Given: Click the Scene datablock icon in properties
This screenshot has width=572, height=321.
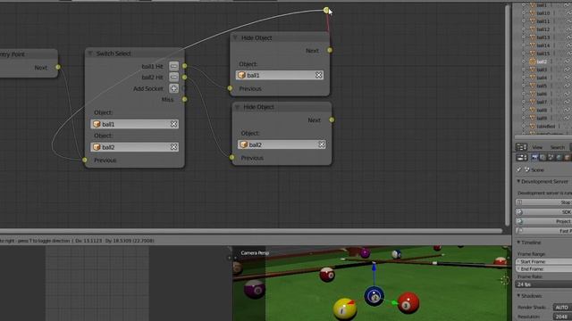Looking at the screenshot, I should (527, 169).
